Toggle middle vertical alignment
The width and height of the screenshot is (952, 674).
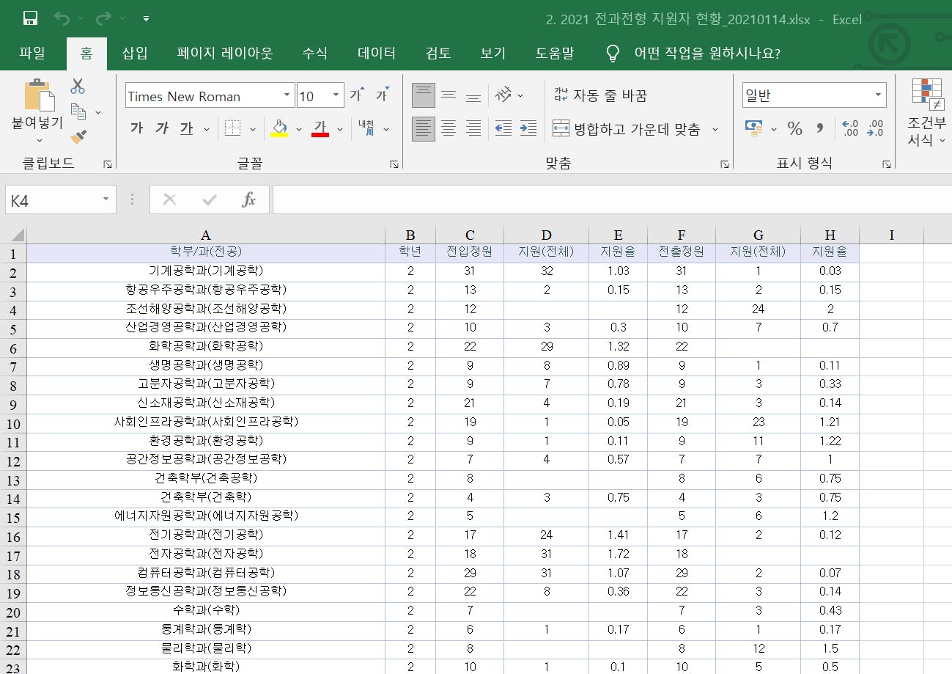click(x=449, y=95)
